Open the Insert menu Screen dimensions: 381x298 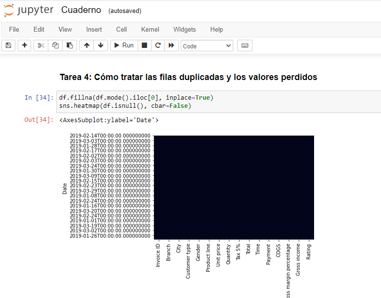(x=94, y=29)
